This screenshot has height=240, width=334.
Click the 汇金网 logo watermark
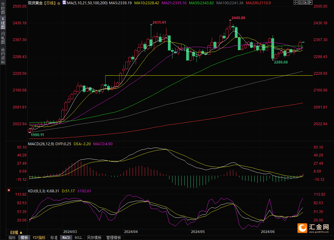pos(313,228)
